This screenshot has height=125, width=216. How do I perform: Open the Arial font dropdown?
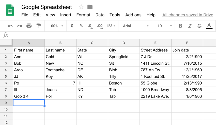[x=136, y=26]
